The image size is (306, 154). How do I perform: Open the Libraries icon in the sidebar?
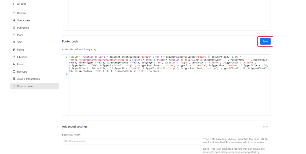coord(14,57)
